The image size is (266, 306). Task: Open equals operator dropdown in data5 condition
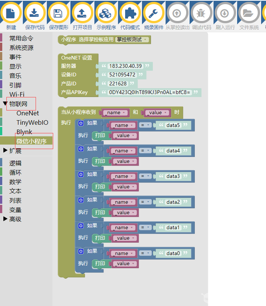145,125
